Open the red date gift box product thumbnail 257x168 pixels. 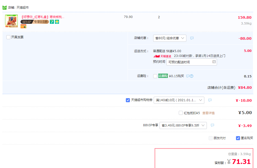tap(11, 21)
